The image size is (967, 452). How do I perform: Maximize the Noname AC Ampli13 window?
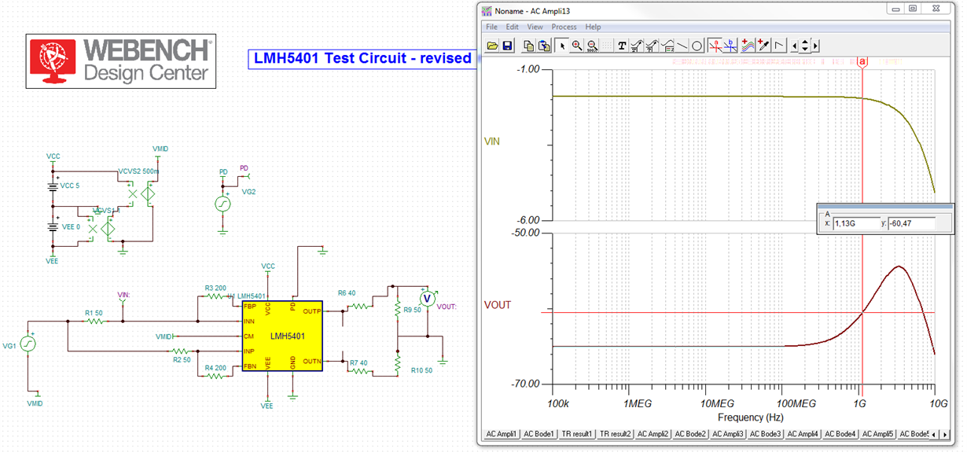(x=913, y=9)
